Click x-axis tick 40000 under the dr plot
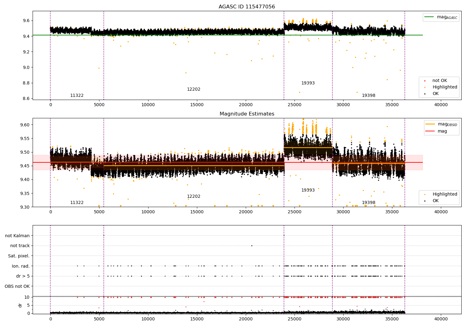Viewport: 466px width, 326px height. point(441,319)
